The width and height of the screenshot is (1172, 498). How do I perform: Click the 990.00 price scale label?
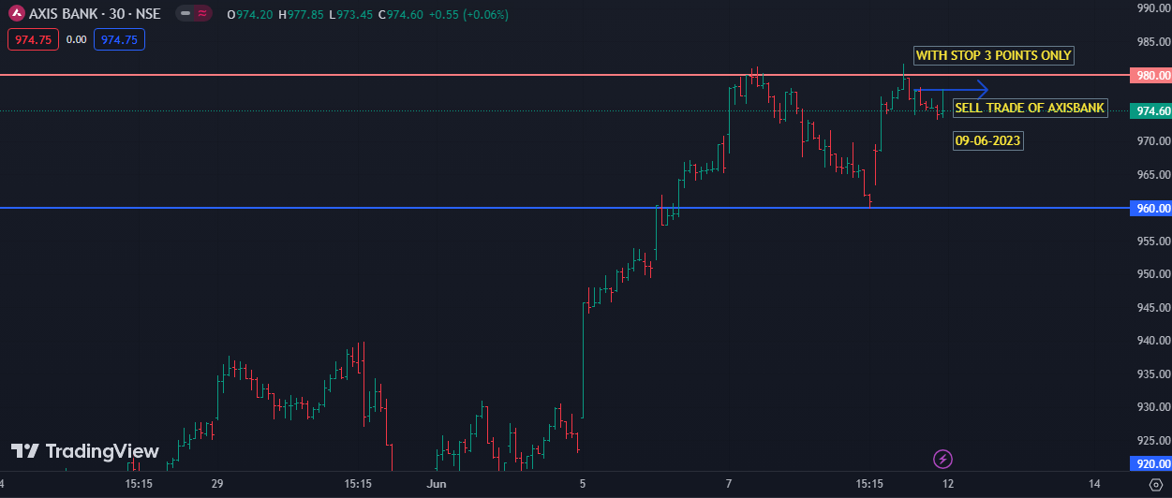pyautogui.click(x=1153, y=8)
